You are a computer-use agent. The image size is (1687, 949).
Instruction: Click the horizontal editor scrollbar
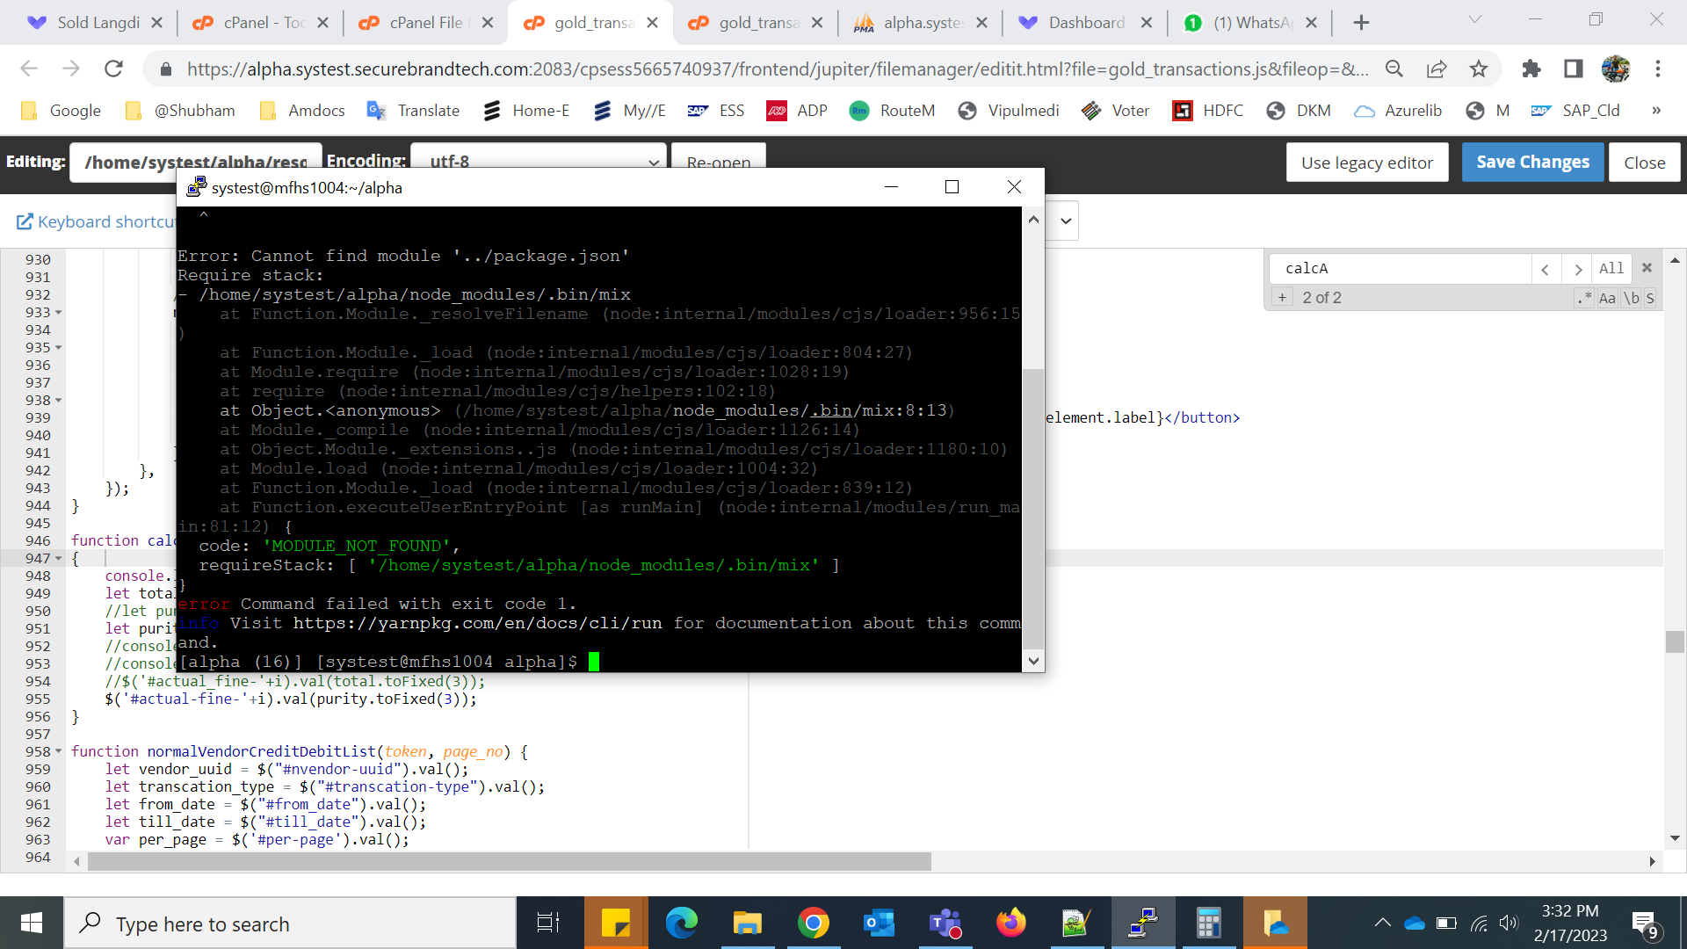point(510,861)
